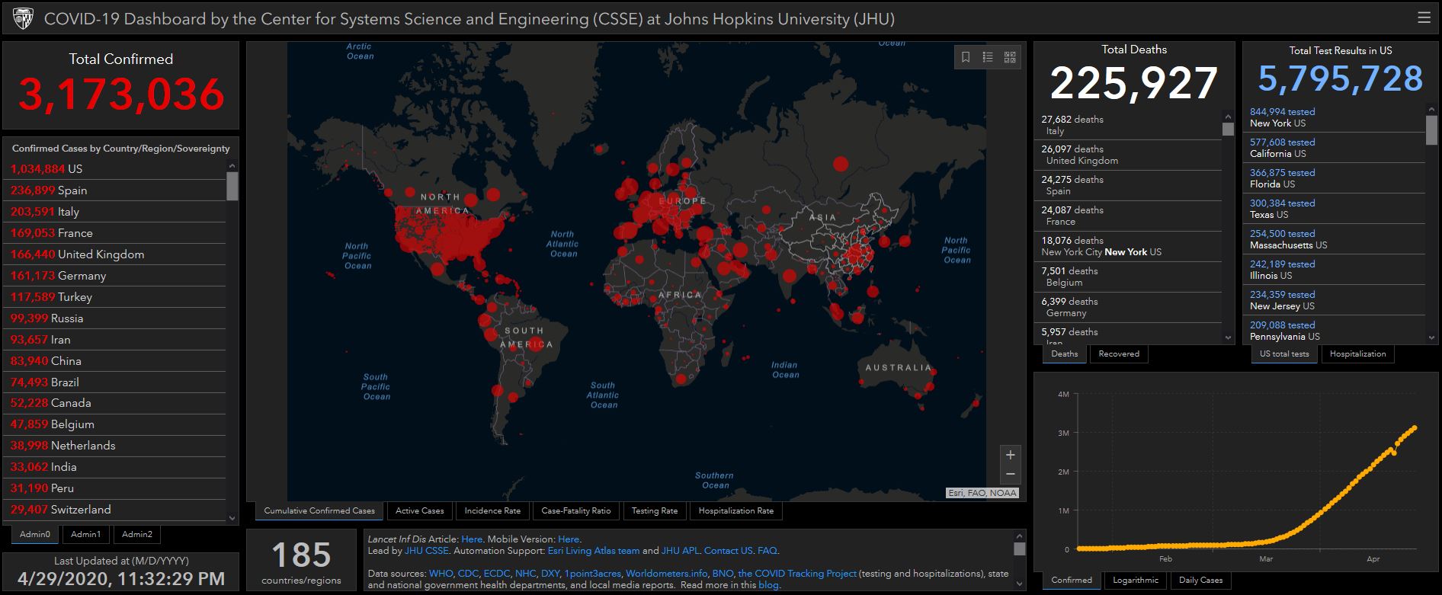Screen dimensions: 1442x595
Task: Switch to Admin0 tab
Action: point(35,534)
